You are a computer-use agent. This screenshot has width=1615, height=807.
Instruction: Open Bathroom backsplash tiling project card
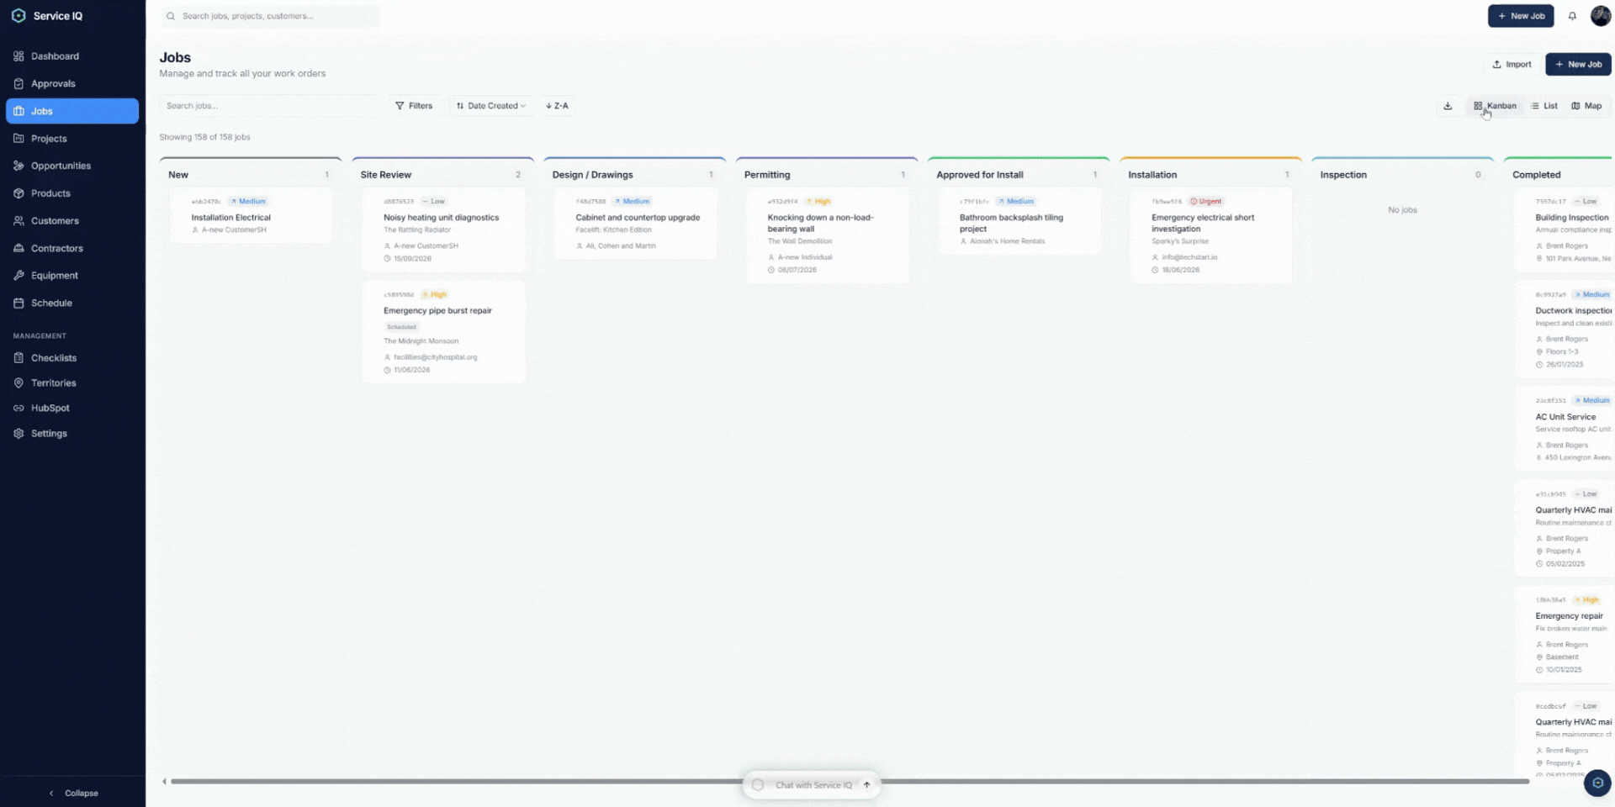pyautogui.click(x=1019, y=221)
